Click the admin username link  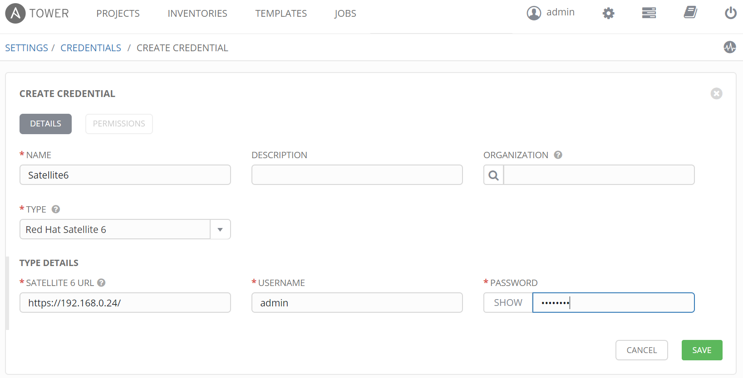point(561,12)
